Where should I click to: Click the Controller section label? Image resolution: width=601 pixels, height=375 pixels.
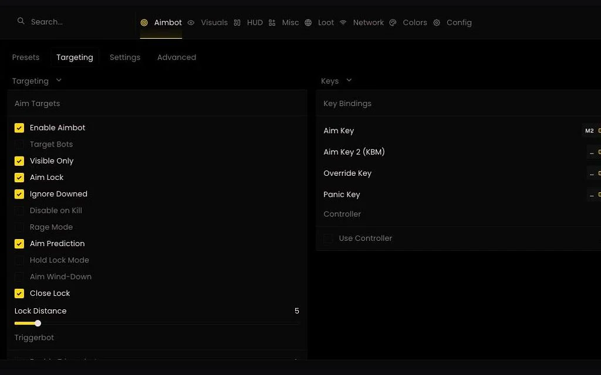(x=342, y=214)
